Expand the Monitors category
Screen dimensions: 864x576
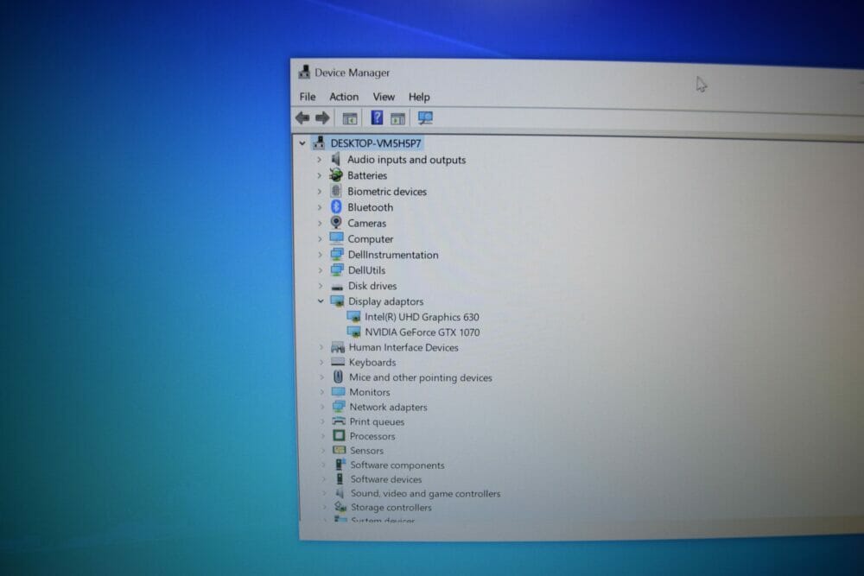tap(322, 392)
